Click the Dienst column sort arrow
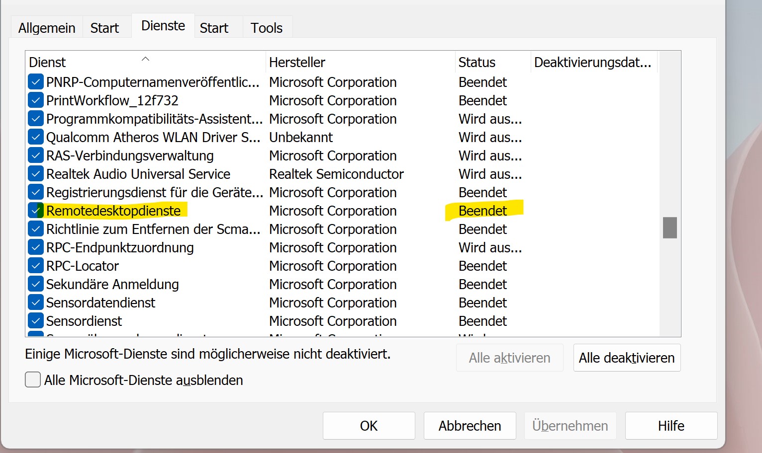Screen dimensions: 762x453 coord(145,59)
